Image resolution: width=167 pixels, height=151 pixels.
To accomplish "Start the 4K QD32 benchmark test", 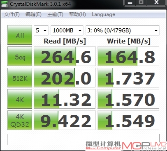I will (20, 120).
